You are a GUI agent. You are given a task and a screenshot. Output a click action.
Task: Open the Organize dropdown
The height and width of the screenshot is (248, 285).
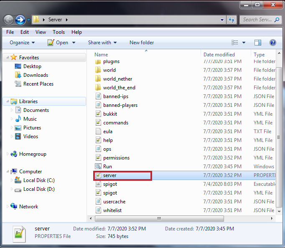coord(22,43)
